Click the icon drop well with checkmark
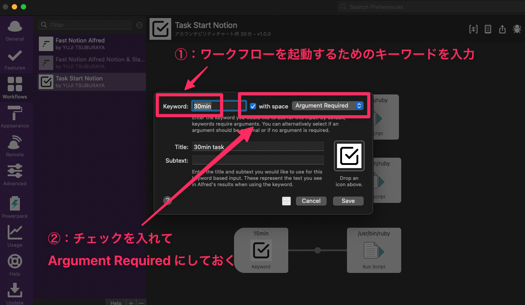 click(349, 156)
